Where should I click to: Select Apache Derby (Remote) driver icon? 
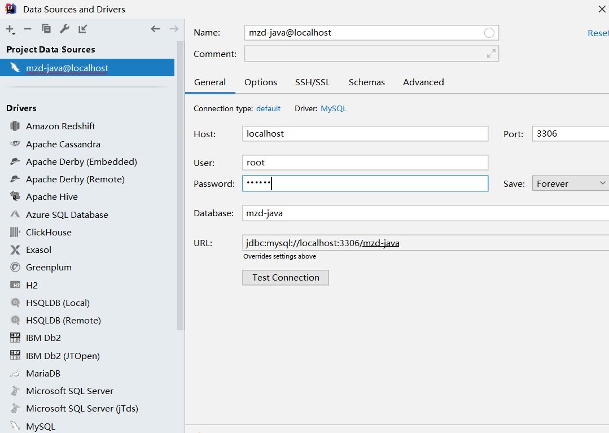coord(15,178)
